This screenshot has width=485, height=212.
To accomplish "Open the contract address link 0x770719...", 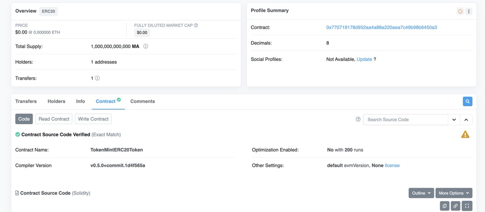I will click(x=382, y=27).
